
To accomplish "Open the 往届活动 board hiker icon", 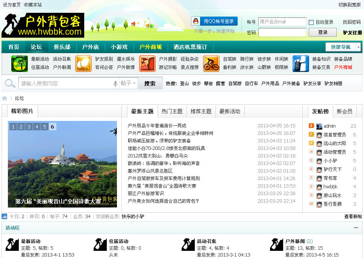I will click(100, 244).
